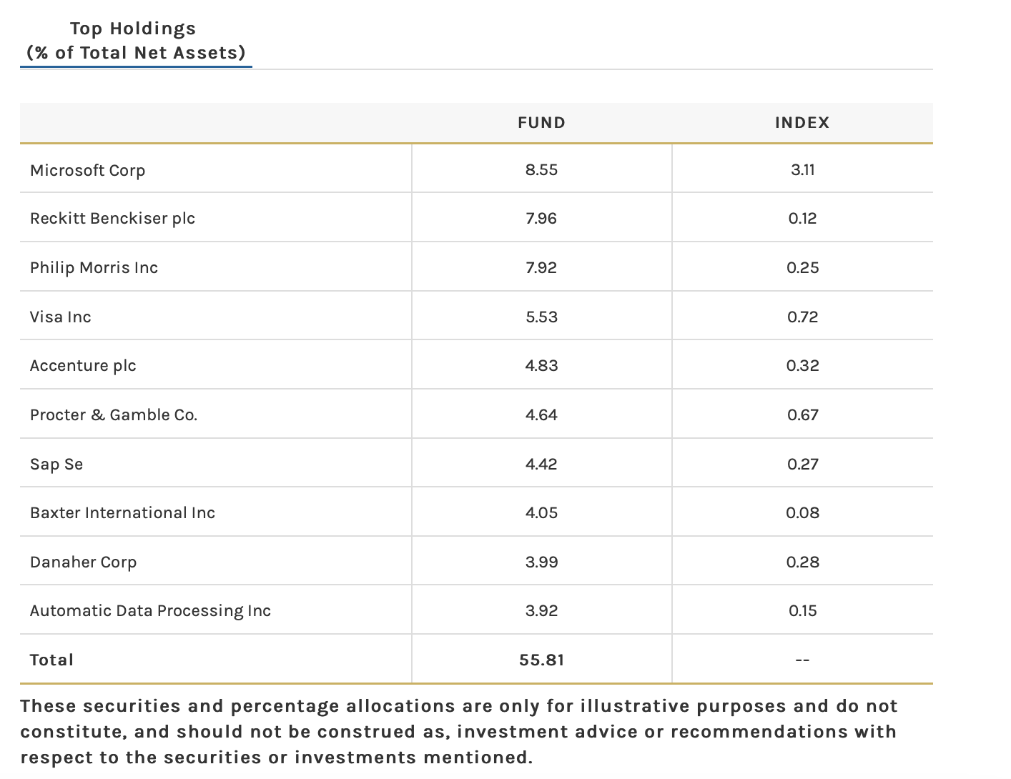
Task: Select Automatic Data Processing Inc
Action: coord(150,611)
